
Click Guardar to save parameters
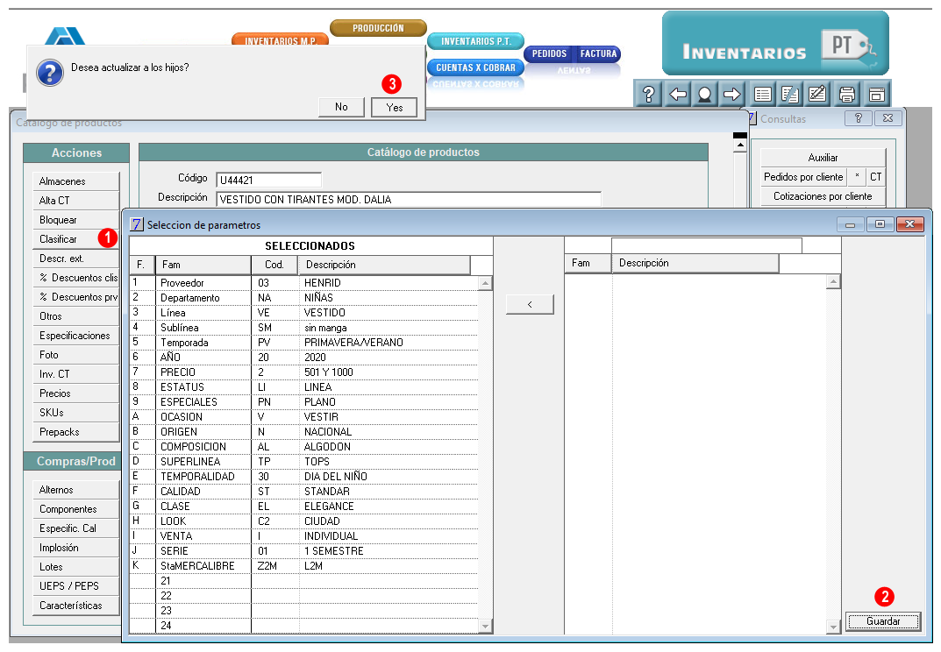883,621
